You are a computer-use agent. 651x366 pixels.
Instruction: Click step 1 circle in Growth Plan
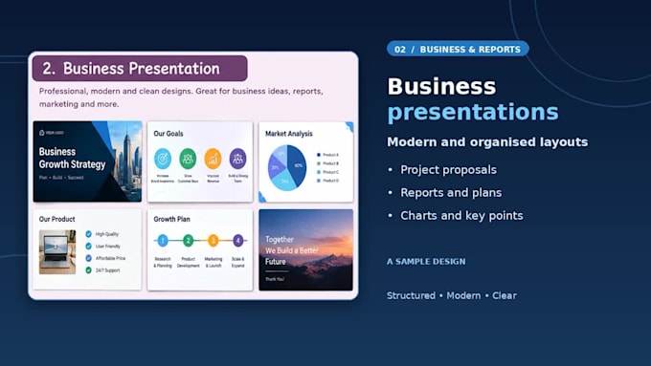point(163,241)
